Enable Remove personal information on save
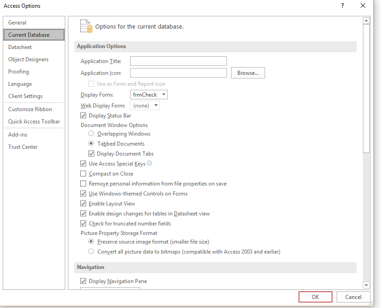The image size is (381, 308). (x=83, y=183)
